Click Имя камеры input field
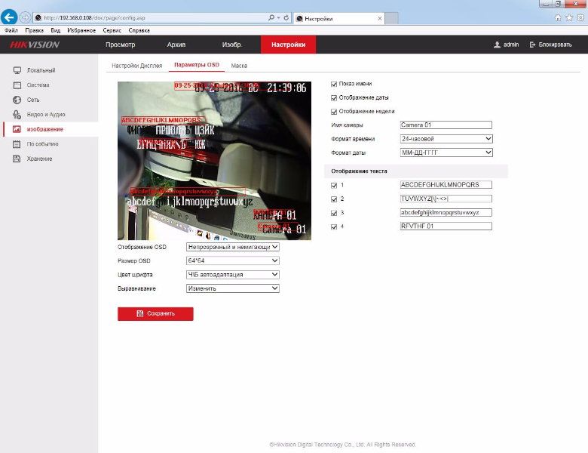 coord(446,125)
